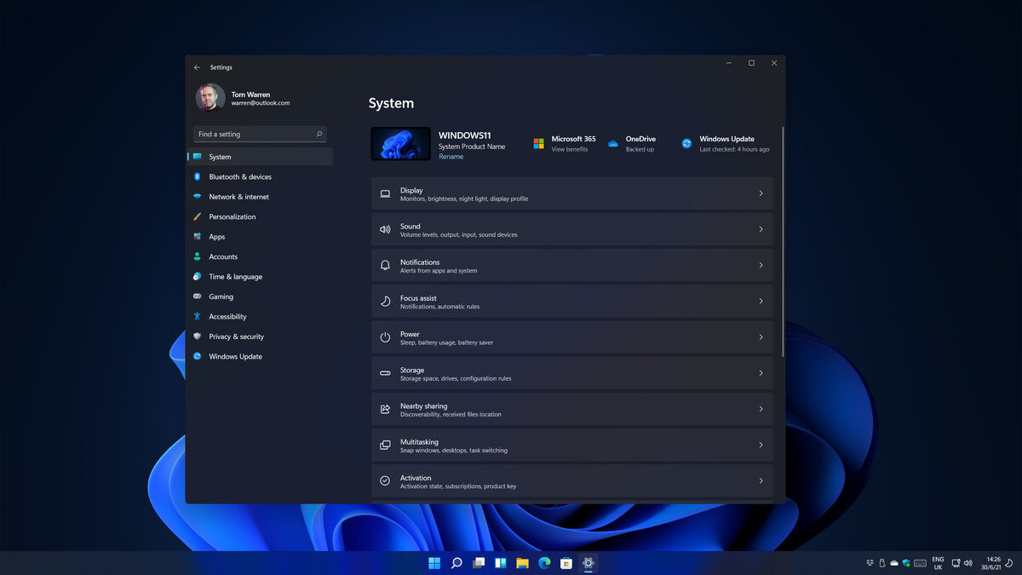Click the speaker icon on the Sound row
1022x575 pixels.
[385, 230]
